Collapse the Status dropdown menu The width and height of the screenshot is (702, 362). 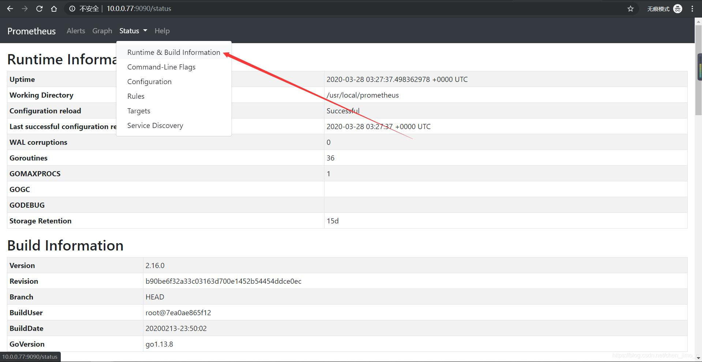click(x=133, y=31)
